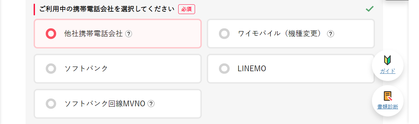Click the ソフトバンク回線MVNO label text
Image resolution: width=419 pixels, height=124 pixels.
pyautogui.click(x=105, y=104)
